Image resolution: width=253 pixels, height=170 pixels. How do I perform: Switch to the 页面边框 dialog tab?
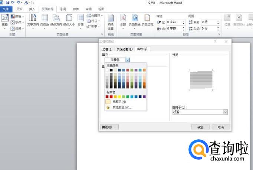(125, 49)
